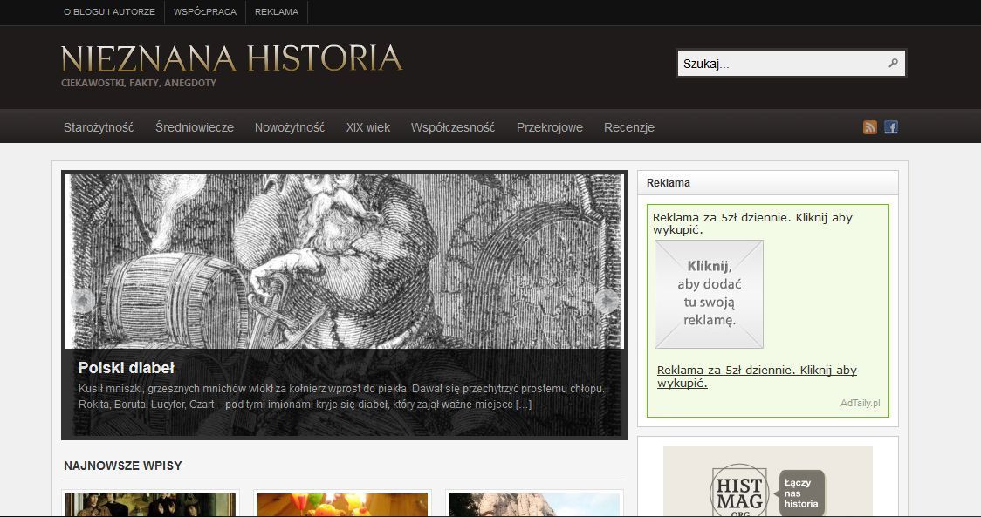
Task: Open the AdTaily.pl link
Action: pos(861,403)
